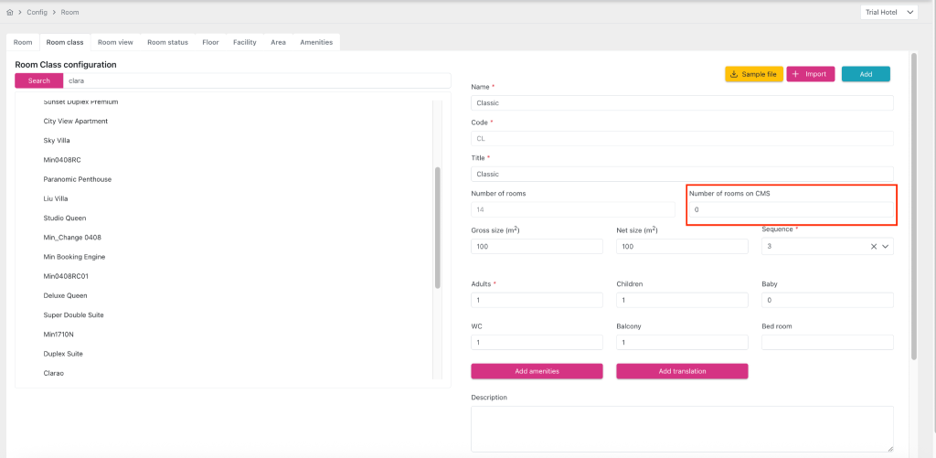936x458 pixels.
Task: Go to the Room status tab
Action: pos(167,42)
